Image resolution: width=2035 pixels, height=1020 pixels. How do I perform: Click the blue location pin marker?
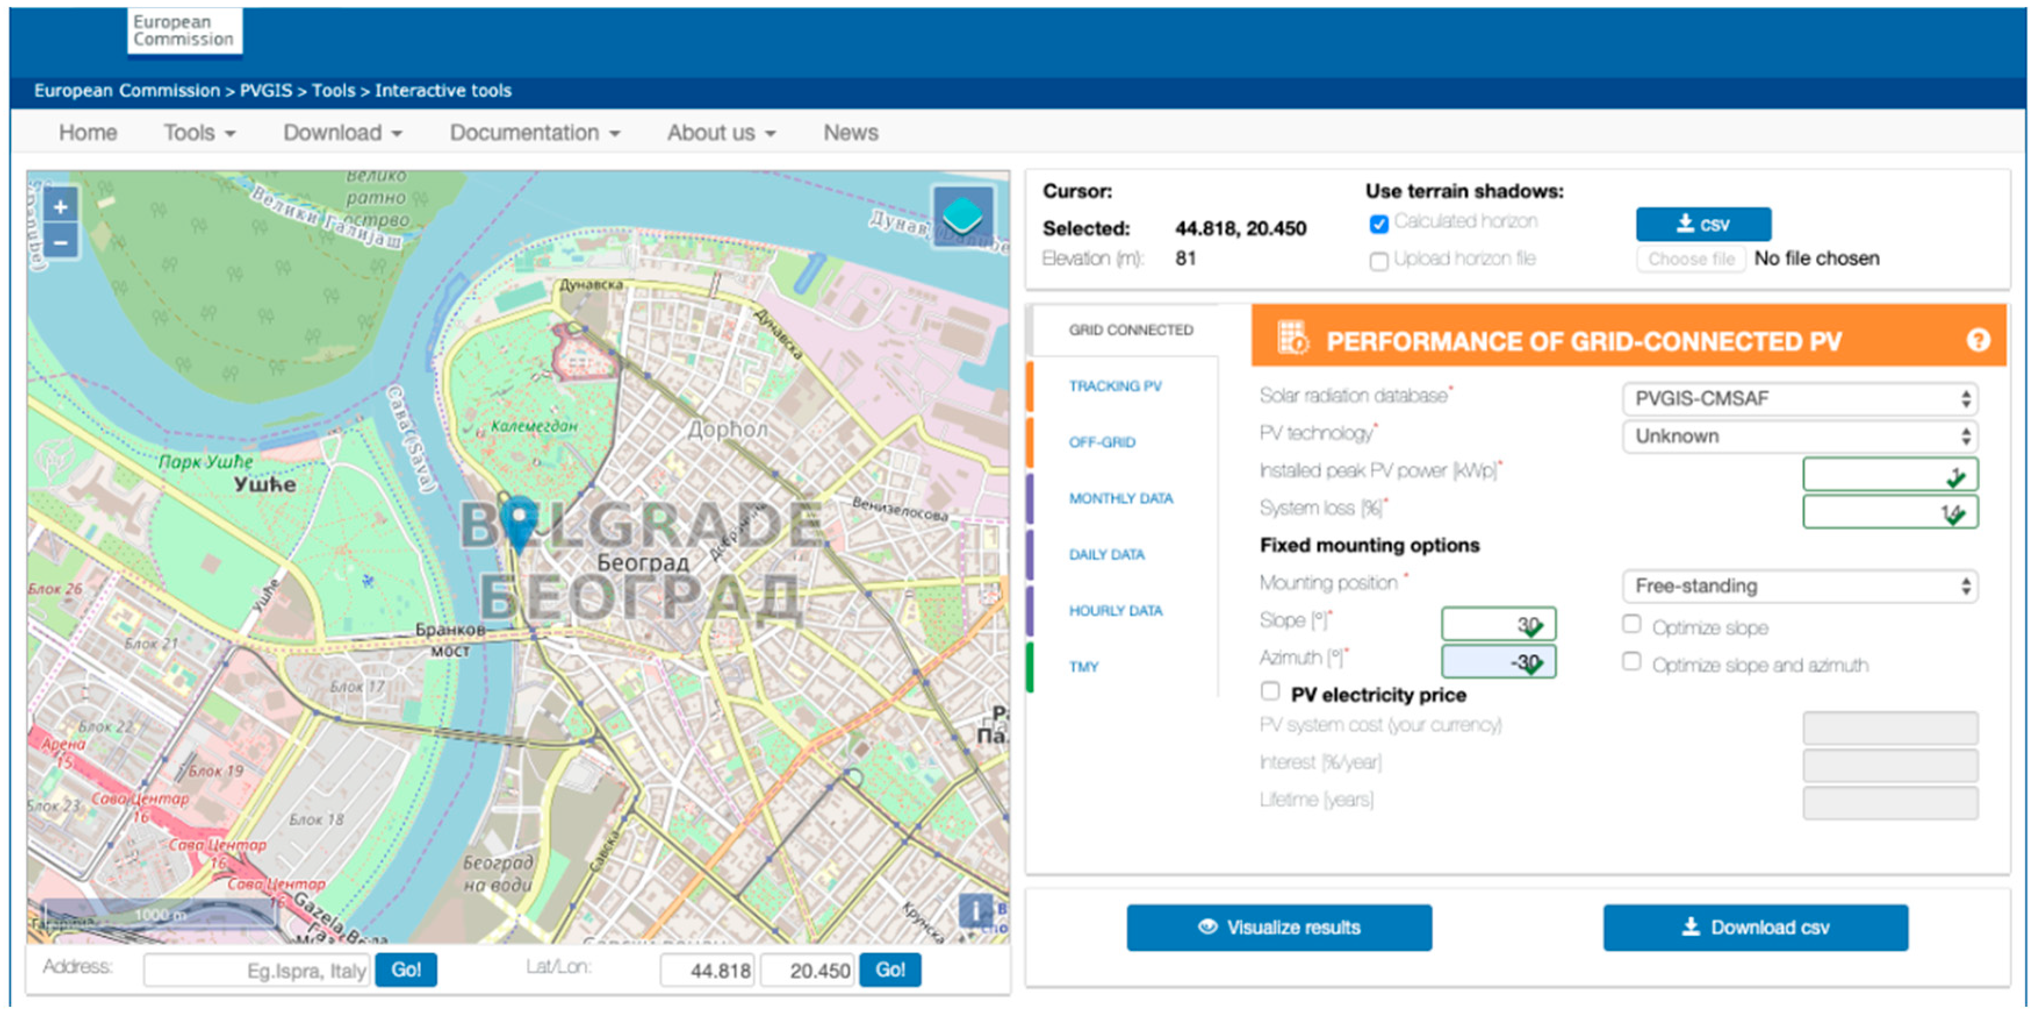[519, 522]
